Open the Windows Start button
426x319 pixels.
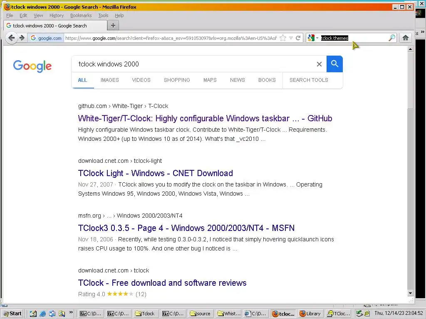point(12,314)
